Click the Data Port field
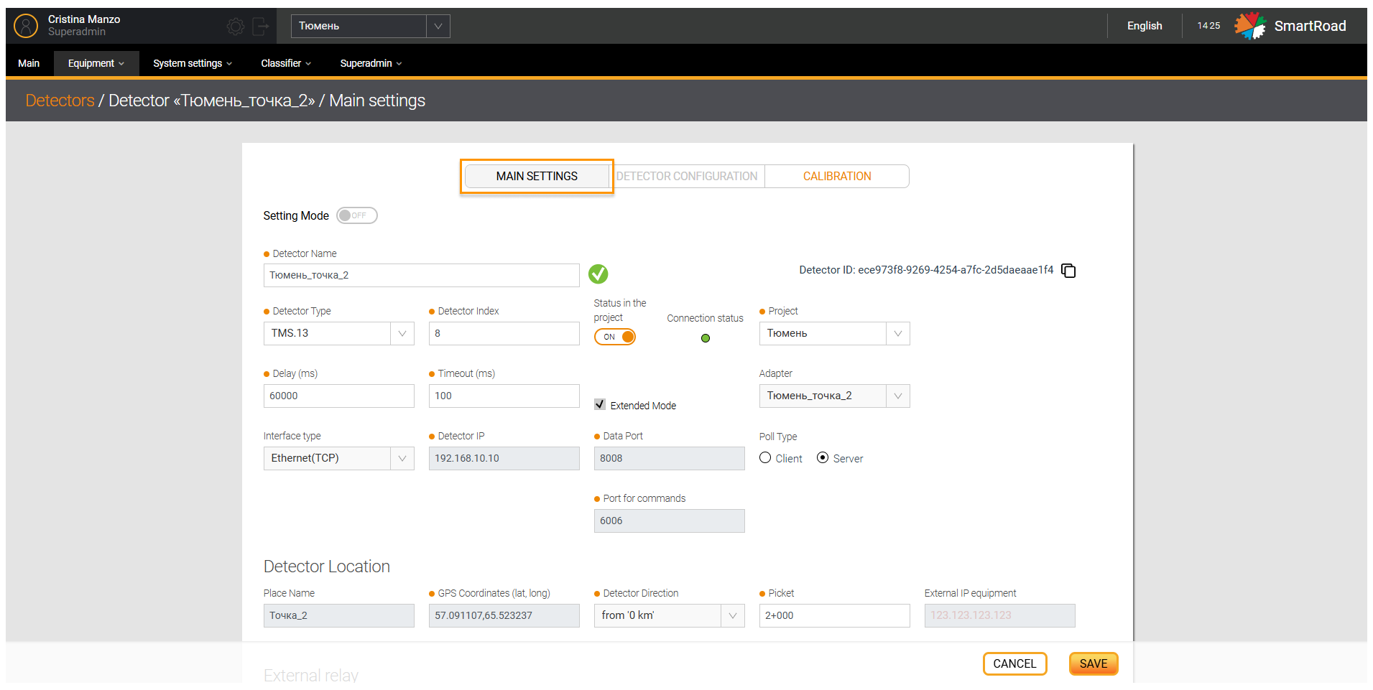Screen dimensions: 1373x690 670,458
